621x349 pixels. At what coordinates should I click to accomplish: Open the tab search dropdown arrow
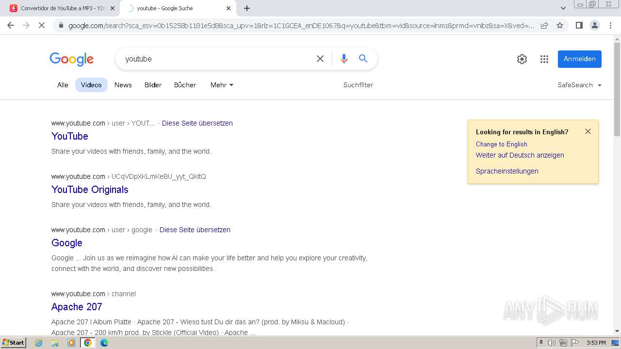(563, 8)
